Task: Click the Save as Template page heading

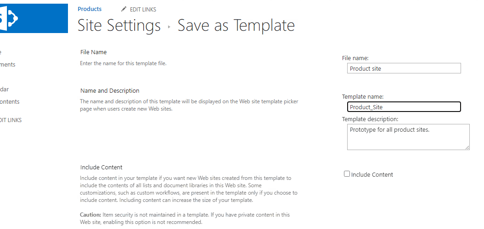Action: click(236, 25)
